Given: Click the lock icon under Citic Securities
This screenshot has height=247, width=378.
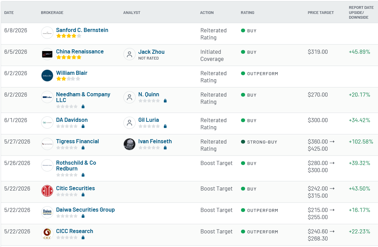Looking at the screenshot, I should tap(83, 195).
